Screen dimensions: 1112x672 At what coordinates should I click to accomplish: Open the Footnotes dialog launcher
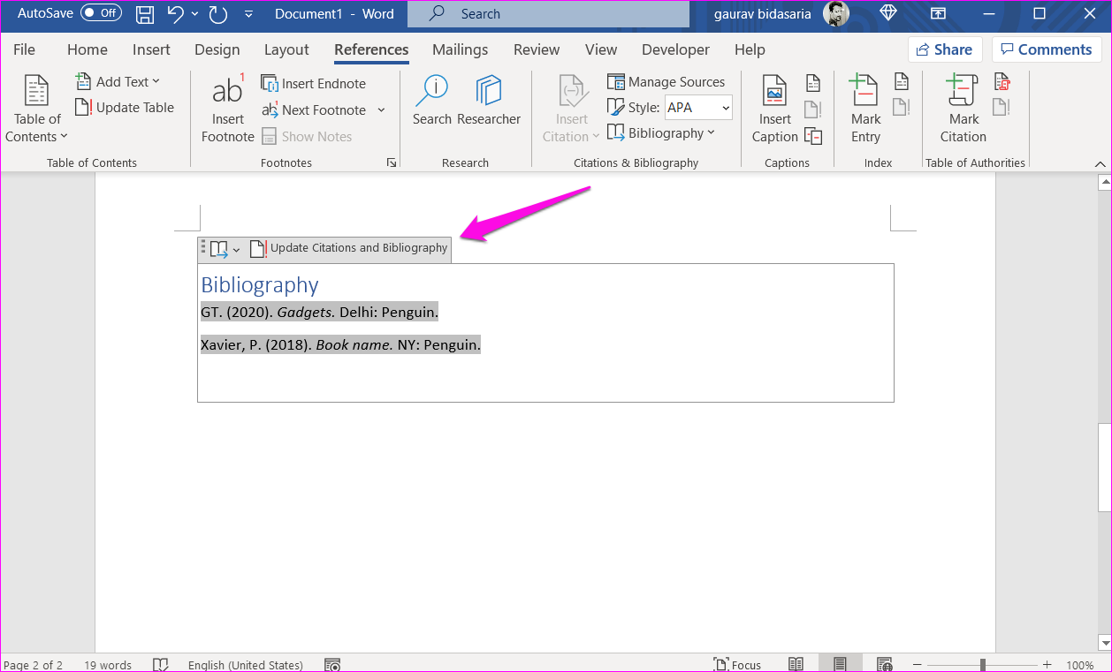tap(391, 162)
